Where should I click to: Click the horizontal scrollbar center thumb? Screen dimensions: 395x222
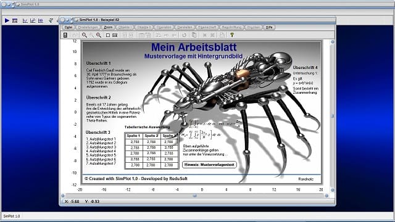point(194,195)
